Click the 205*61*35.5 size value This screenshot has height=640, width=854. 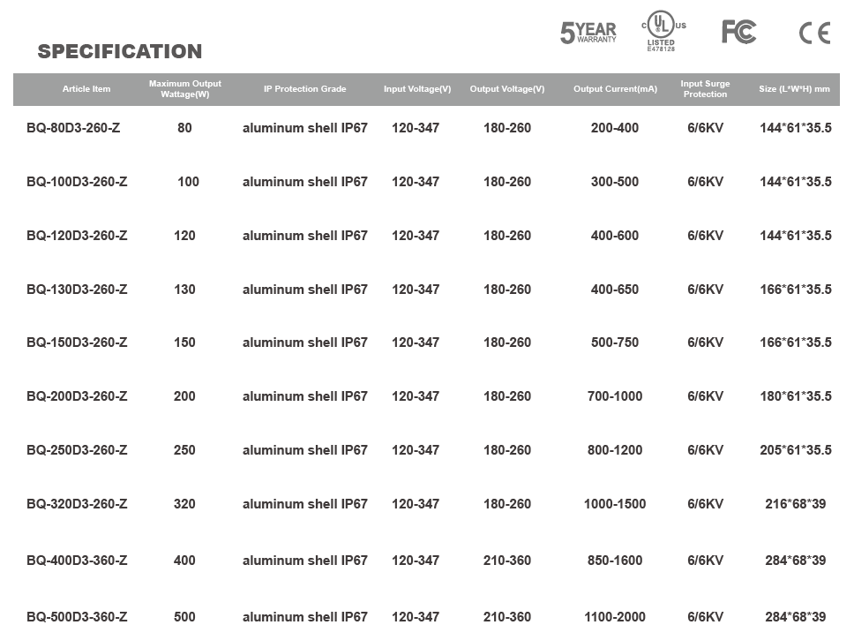click(796, 450)
